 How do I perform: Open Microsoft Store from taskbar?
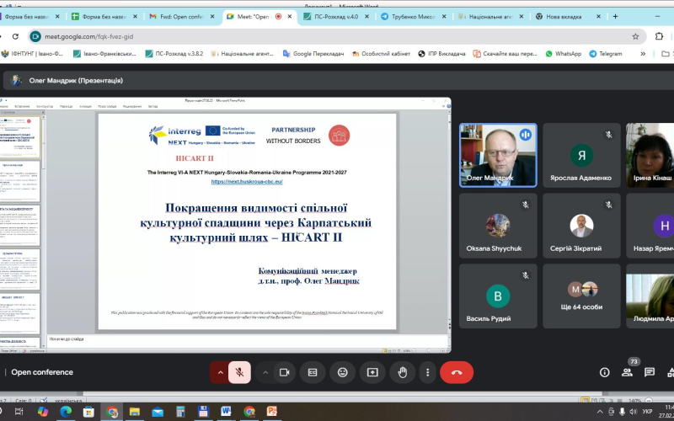88,412
